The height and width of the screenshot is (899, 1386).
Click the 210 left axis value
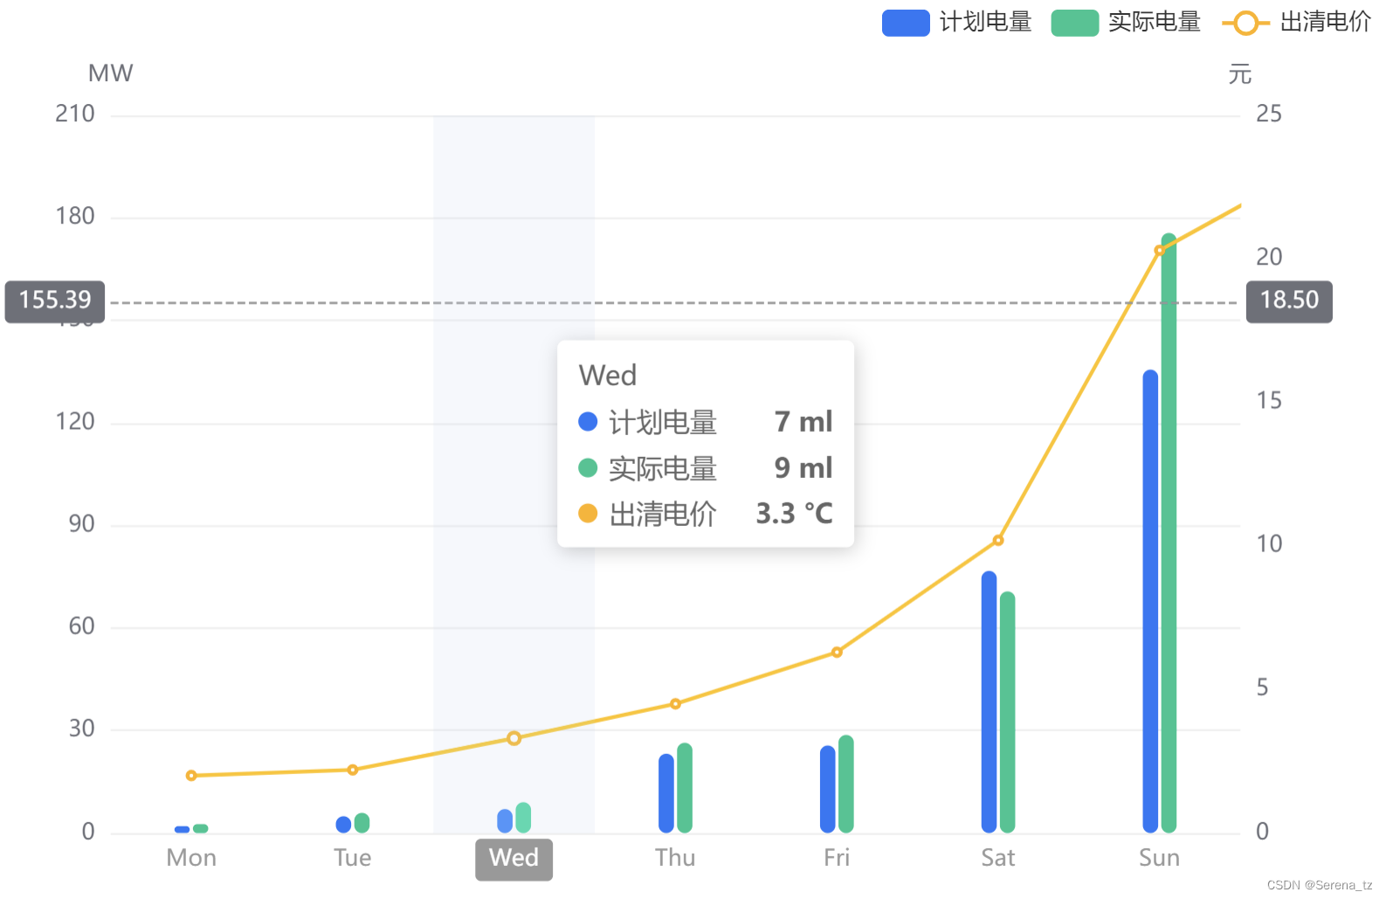pos(75,114)
